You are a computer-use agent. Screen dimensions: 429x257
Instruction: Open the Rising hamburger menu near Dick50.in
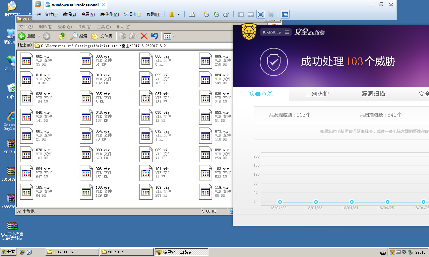pos(287,32)
